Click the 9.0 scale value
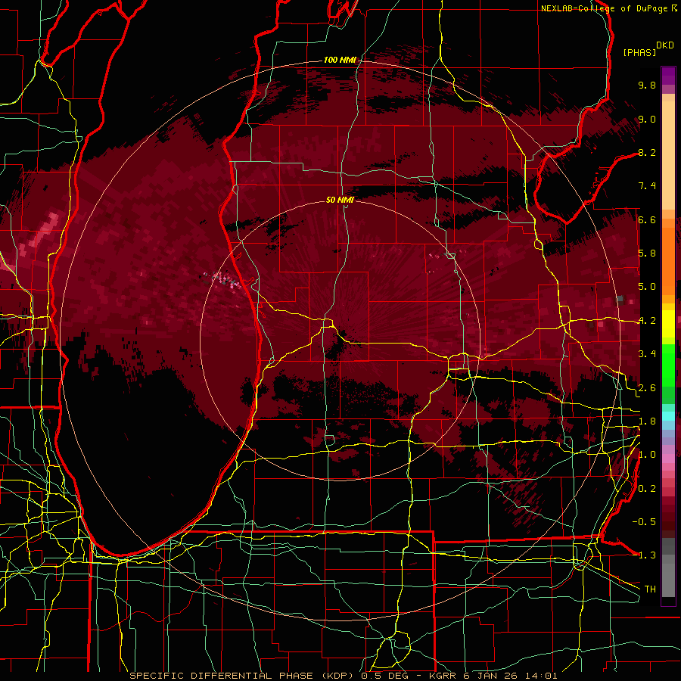Image resolution: width=681 pixels, height=681 pixels. (647, 119)
